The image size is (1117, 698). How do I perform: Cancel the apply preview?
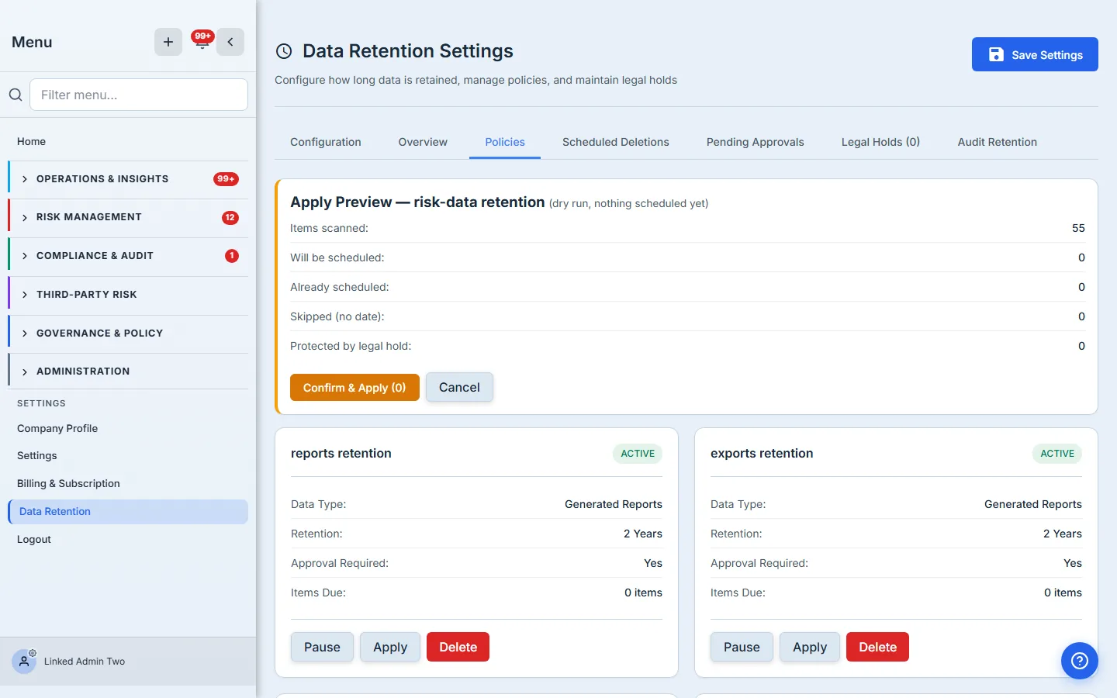(459, 387)
